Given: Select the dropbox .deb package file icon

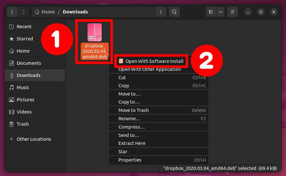Looking at the screenshot, I should pyautogui.click(x=95, y=32).
